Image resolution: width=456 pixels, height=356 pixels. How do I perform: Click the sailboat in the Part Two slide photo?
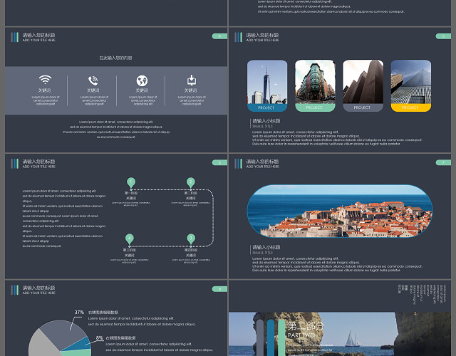coord(352,339)
